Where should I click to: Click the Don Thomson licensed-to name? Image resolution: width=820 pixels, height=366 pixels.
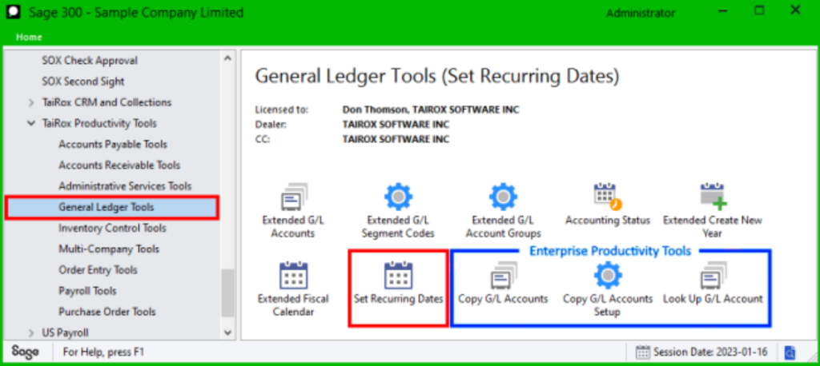tap(431, 109)
